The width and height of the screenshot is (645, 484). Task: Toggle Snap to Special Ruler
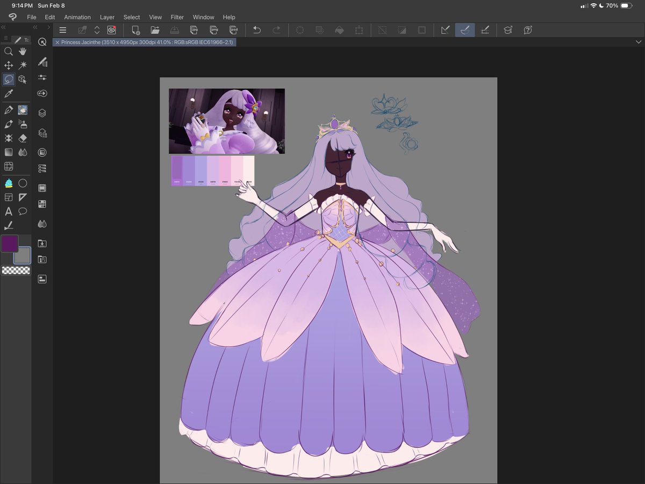coord(465,30)
